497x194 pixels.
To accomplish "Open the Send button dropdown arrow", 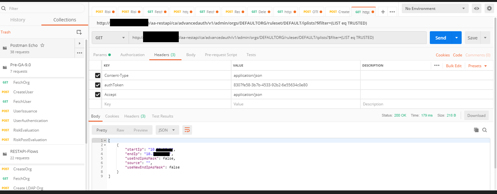I will 456,38.
